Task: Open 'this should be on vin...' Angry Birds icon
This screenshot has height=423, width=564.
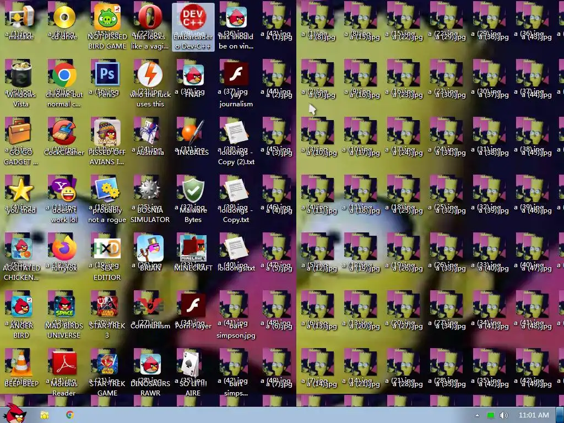Action: coord(236,17)
